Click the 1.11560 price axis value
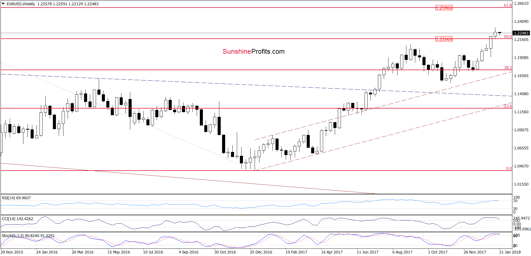 521,112
